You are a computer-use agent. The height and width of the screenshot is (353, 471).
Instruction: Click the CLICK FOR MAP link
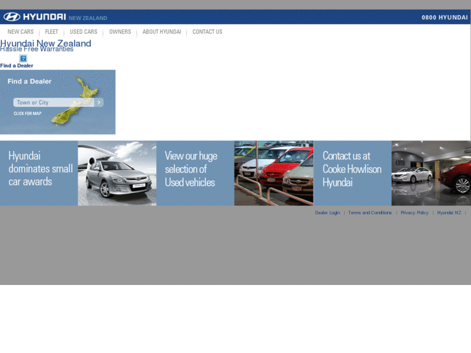point(27,113)
